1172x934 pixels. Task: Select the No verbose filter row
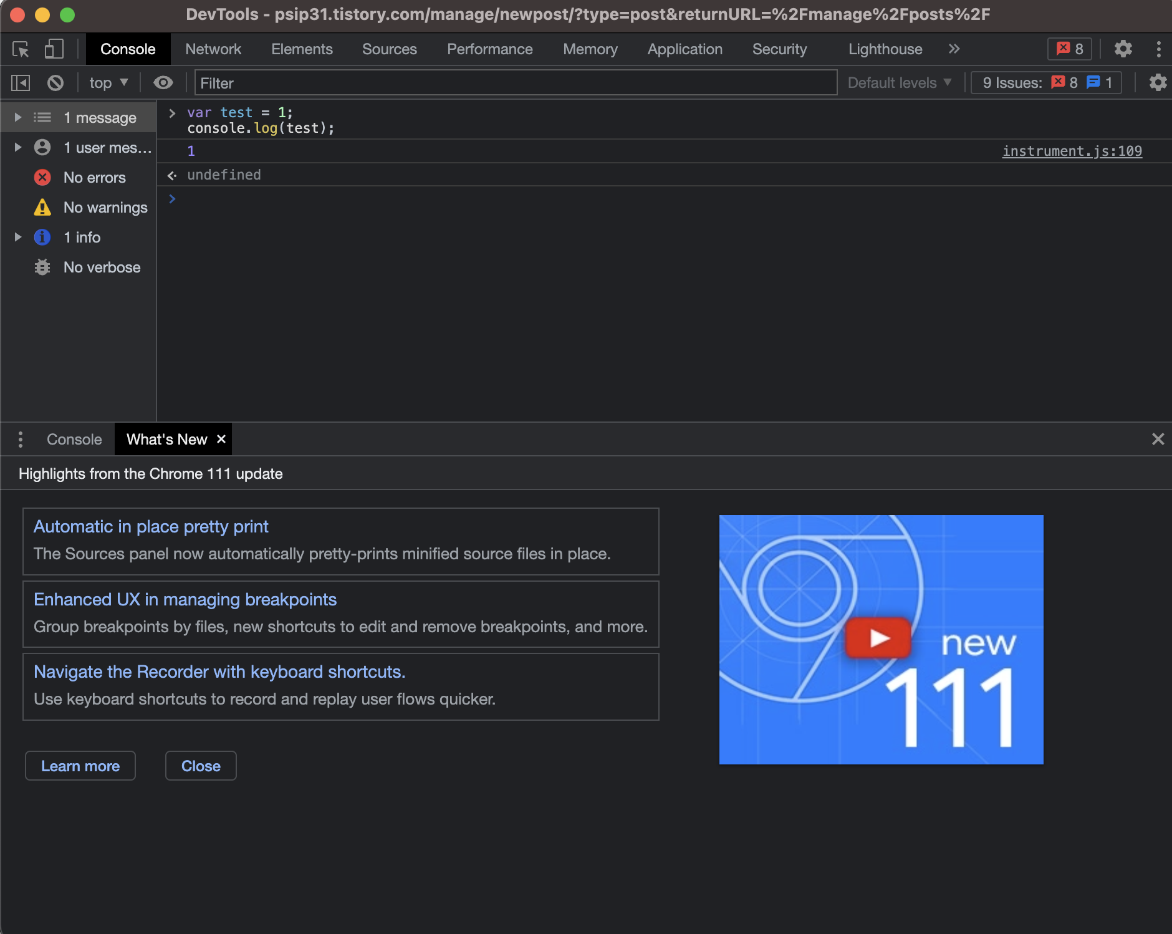pos(79,267)
